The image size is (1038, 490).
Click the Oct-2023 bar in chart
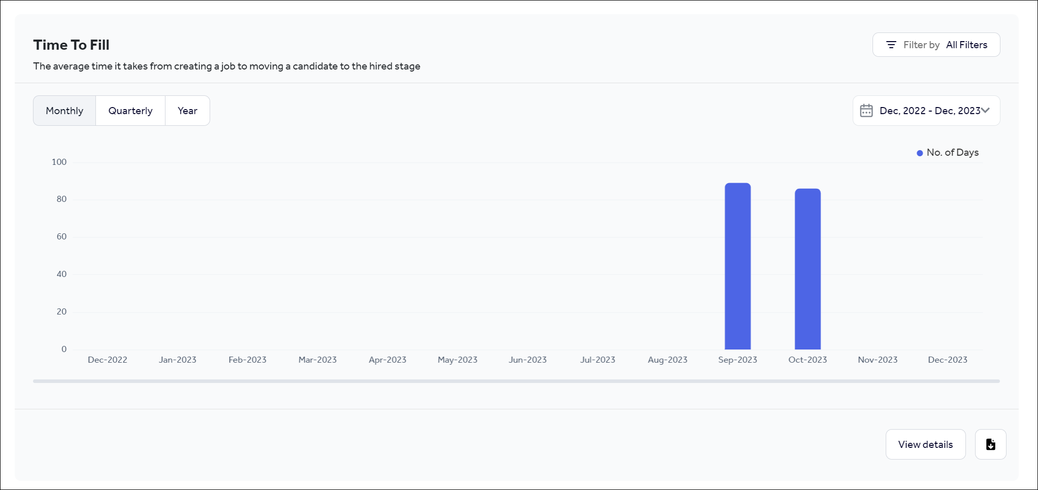pyautogui.click(x=808, y=269)
